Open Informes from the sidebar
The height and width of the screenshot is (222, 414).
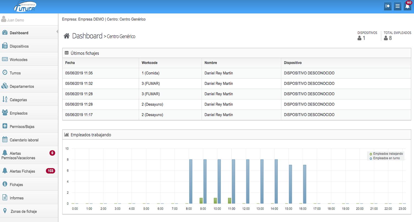[x=29, y=198]
